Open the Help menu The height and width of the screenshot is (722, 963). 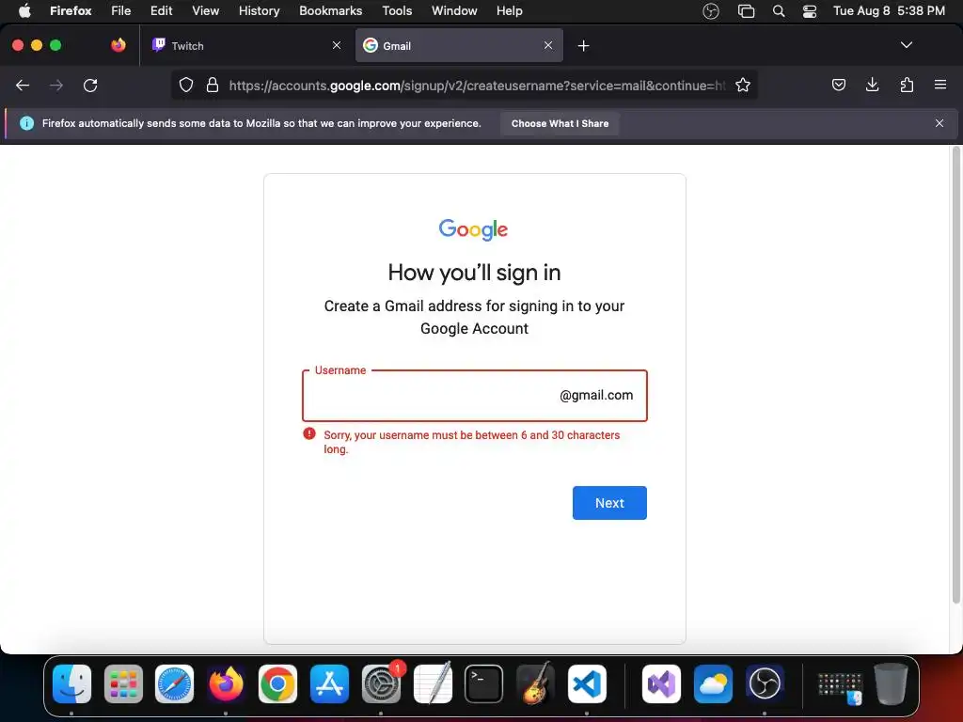point(509,10)
